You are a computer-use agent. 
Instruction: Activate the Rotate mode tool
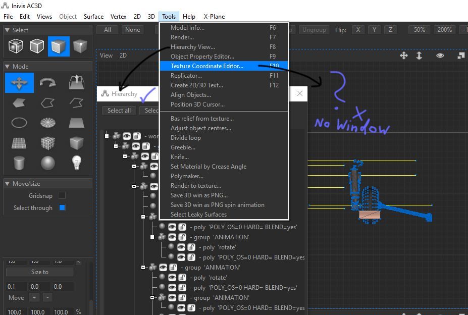pos(48,83)
